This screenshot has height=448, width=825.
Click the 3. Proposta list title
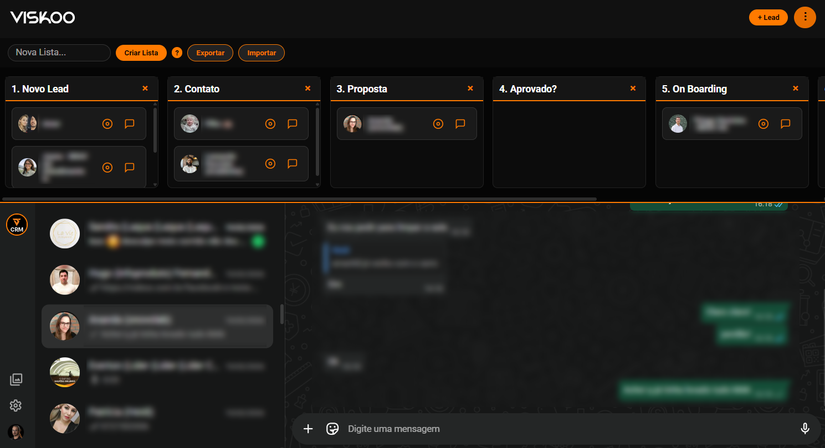coord(362,89)
